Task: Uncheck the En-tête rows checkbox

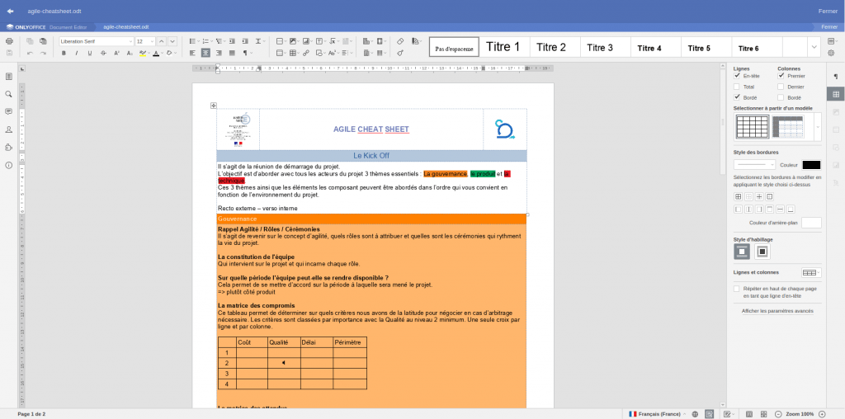Action: (737, 76)
